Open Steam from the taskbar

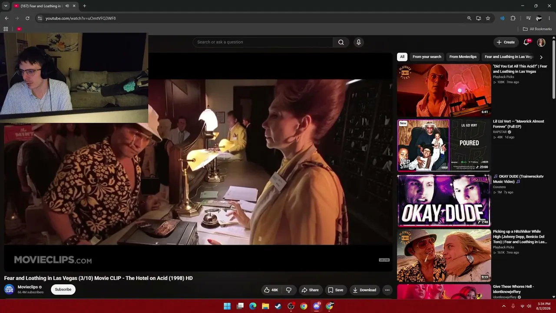click(x=278, y=306)
